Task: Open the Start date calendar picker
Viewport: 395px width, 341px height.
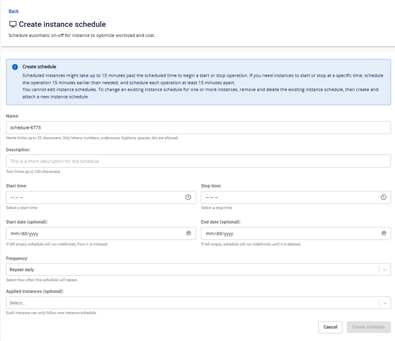Action: (x=189, y=233)
